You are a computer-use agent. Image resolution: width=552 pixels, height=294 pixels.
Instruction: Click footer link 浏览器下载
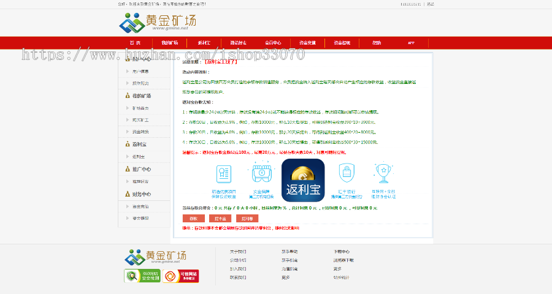point(343,260)
